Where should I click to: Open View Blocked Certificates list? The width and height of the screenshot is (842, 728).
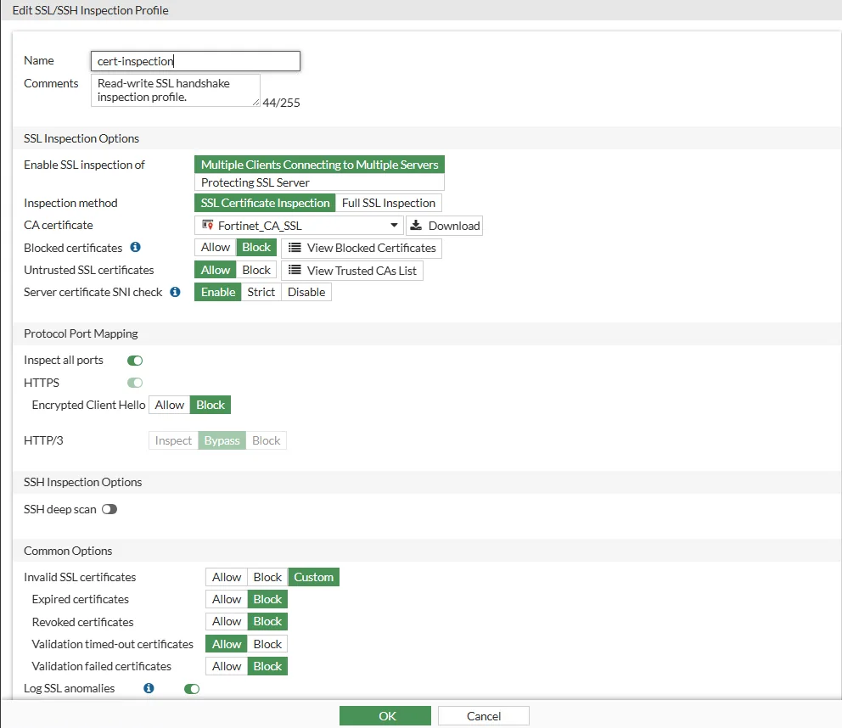pyautogui.click(x=362, y=248)
